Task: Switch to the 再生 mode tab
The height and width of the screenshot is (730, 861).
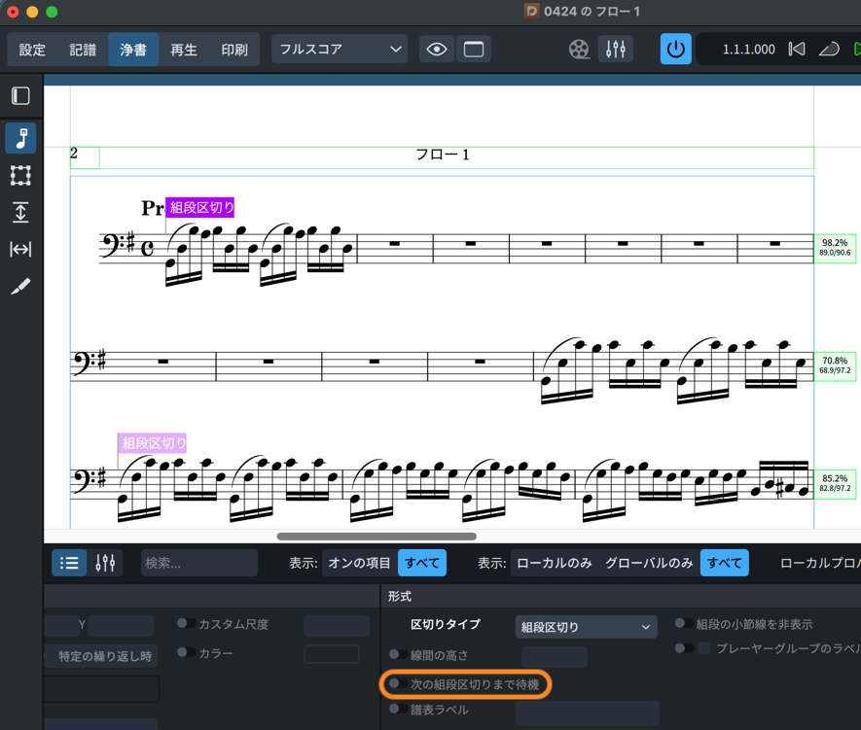Action: 184,50
